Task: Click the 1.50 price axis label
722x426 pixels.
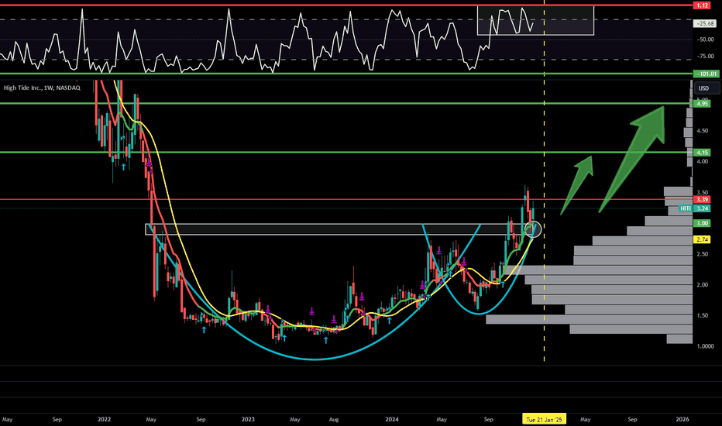Action: pos(702,315)
